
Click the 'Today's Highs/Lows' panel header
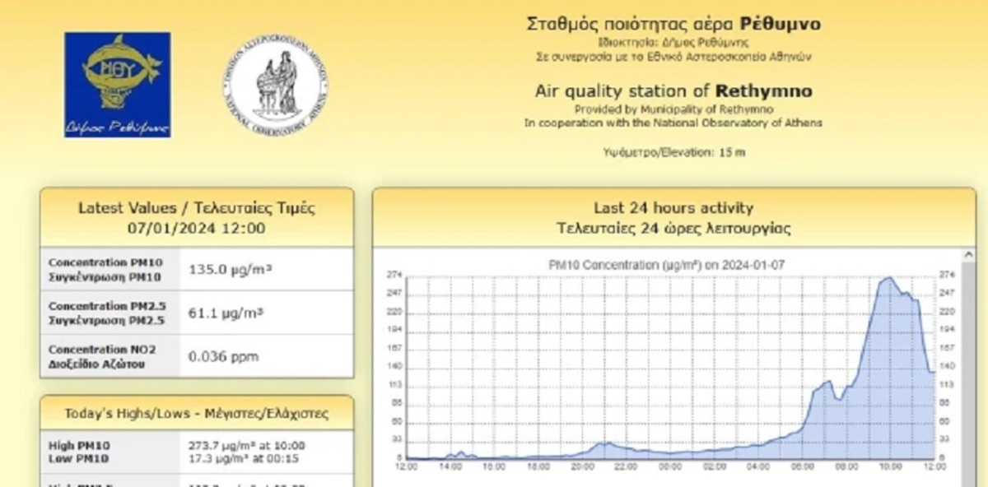pyautogui.click(x=196, y=413)
